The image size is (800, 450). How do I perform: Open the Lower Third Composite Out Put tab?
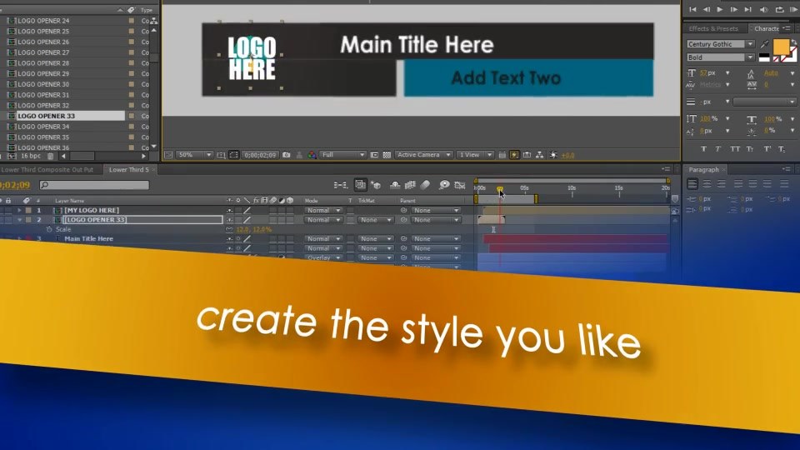point(47,169)
